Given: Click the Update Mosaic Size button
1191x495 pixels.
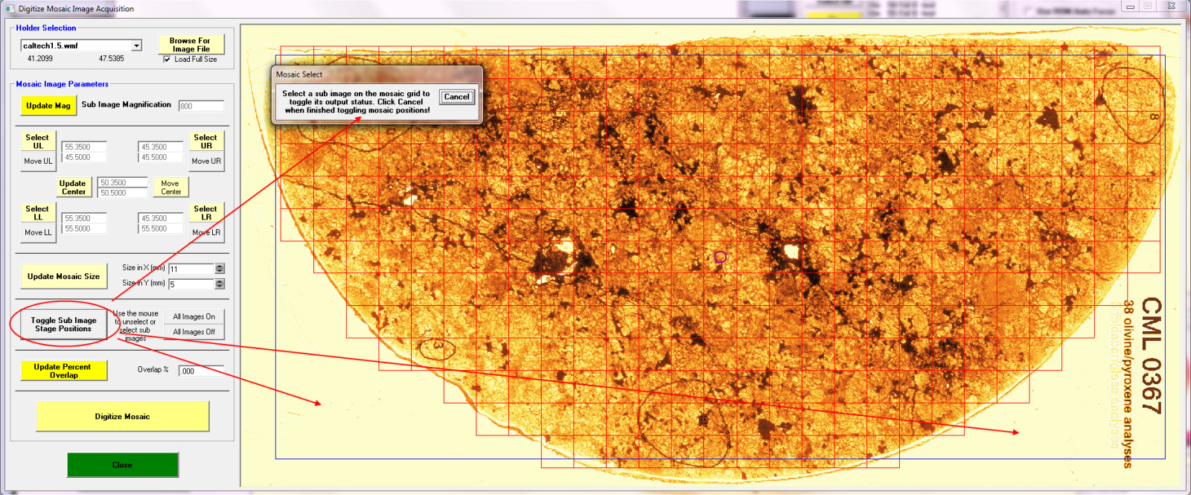Looking at the screenshot, I should (63, 276).
